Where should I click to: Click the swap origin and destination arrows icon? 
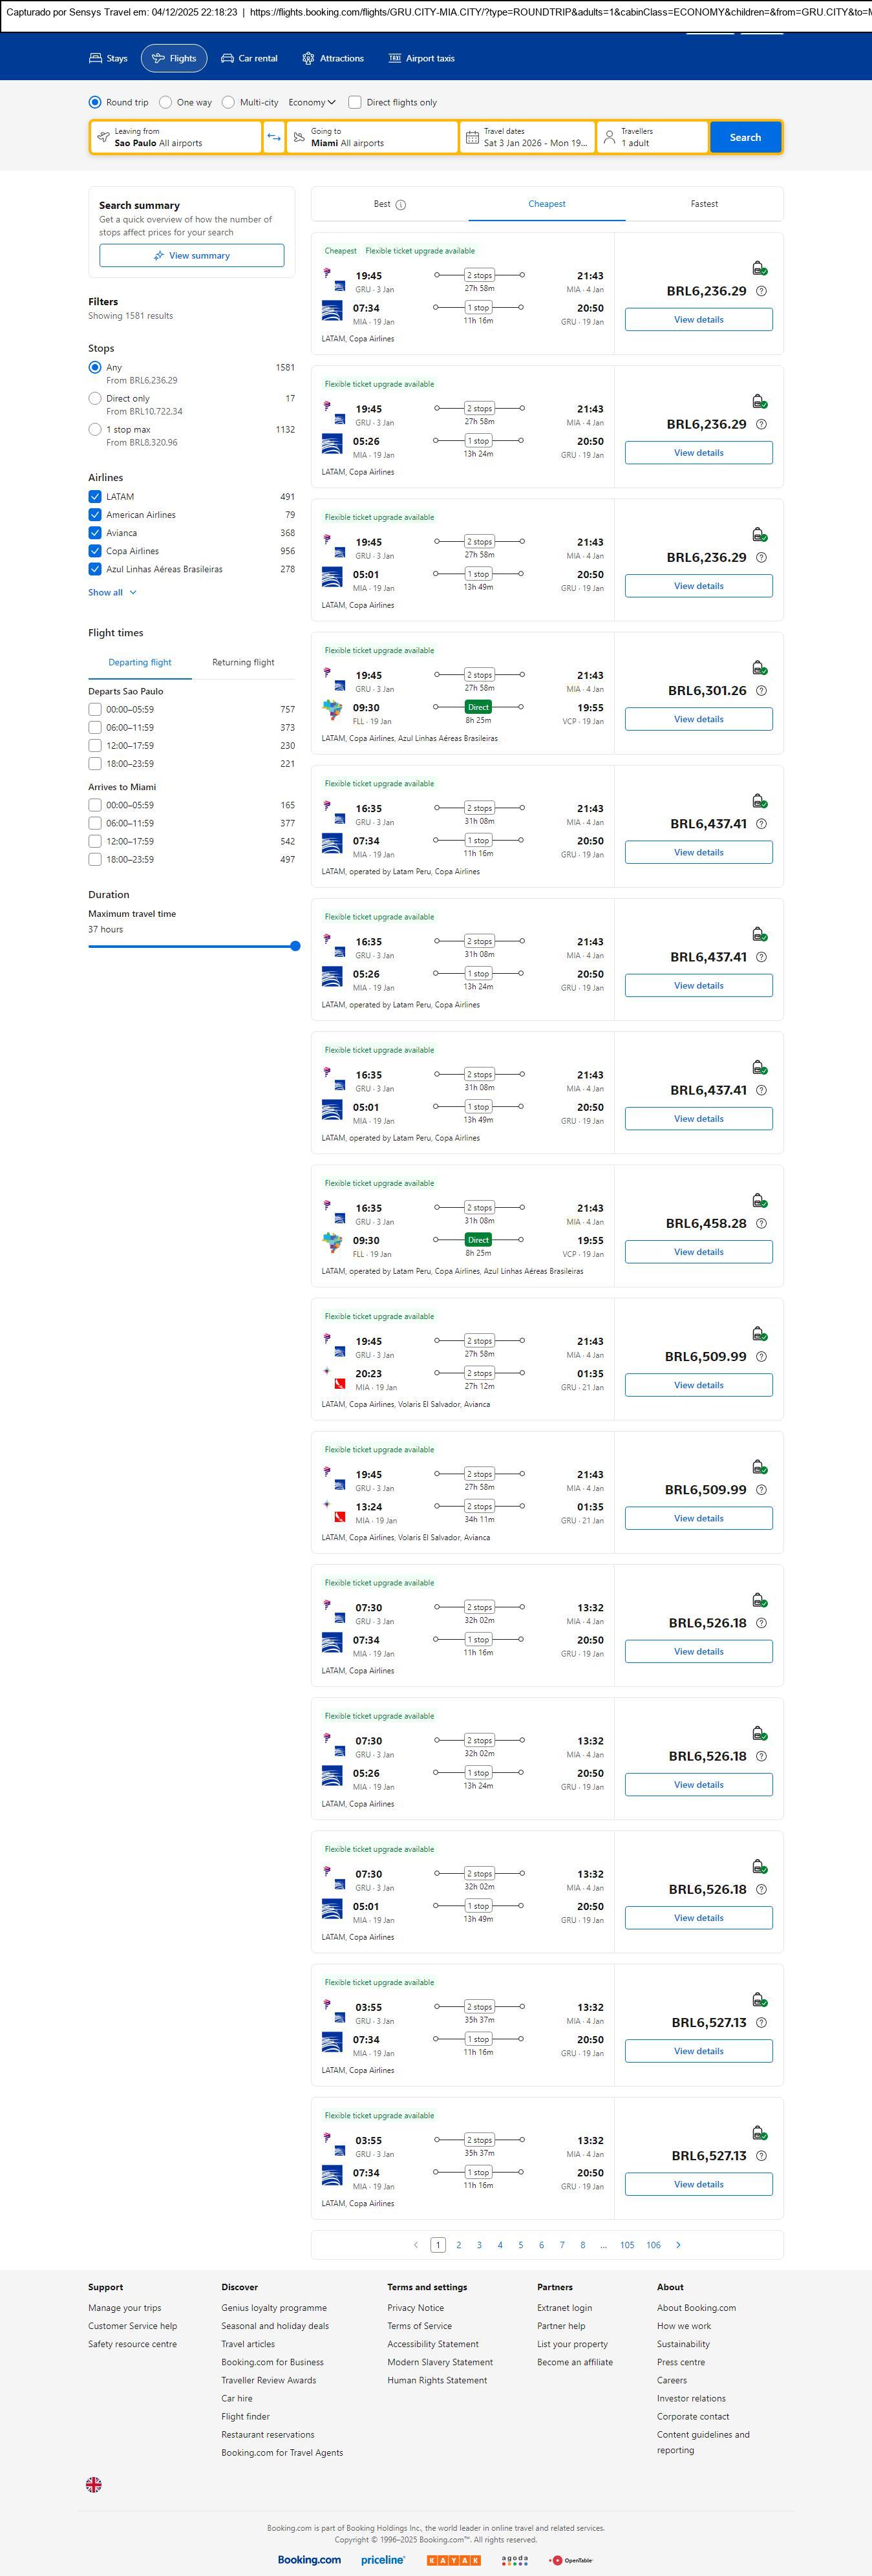pos(274,137)
